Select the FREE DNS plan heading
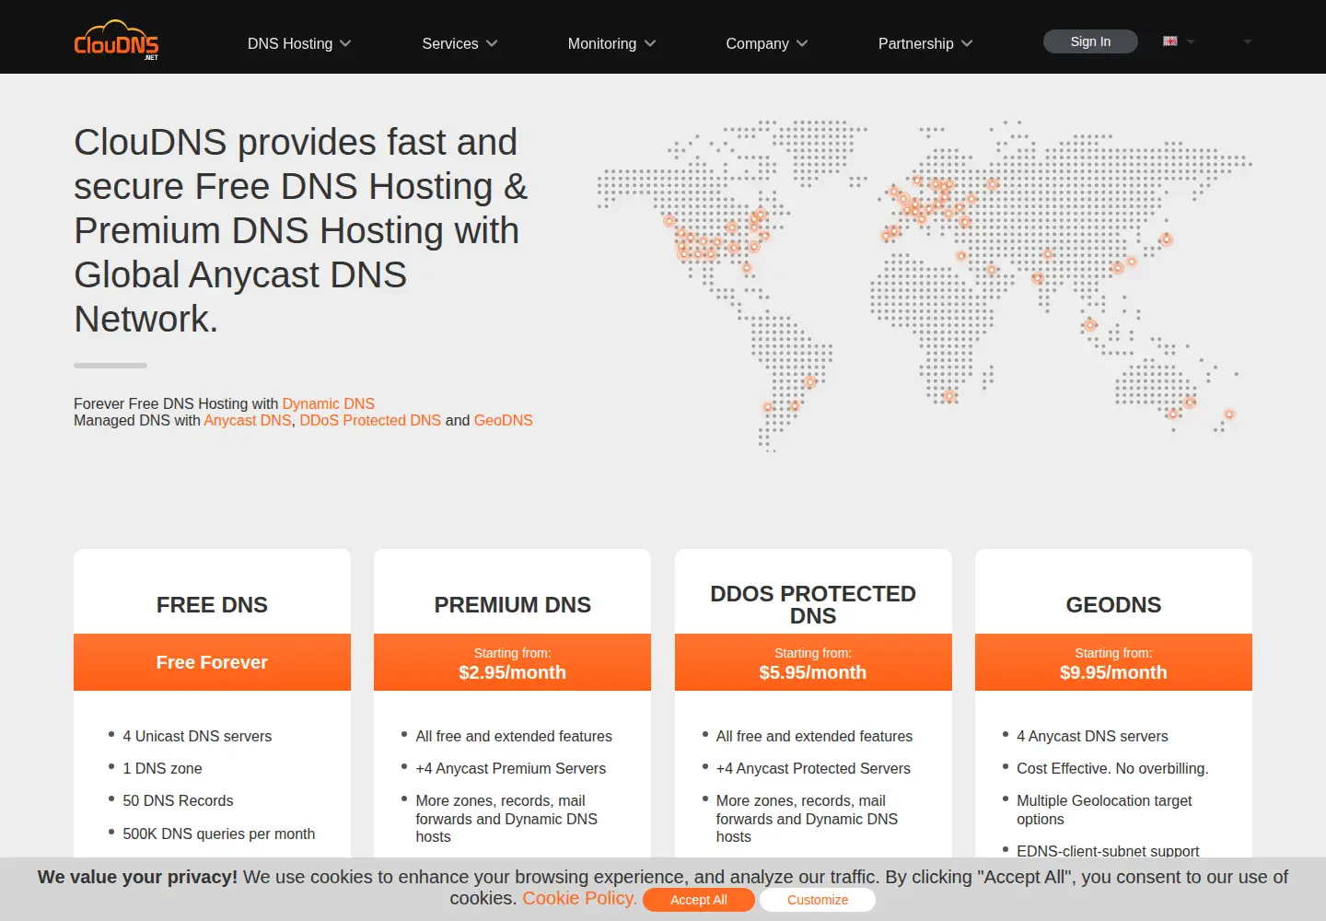The height and width of the screenshot is (921, 1326). click(x=212, y=605)
